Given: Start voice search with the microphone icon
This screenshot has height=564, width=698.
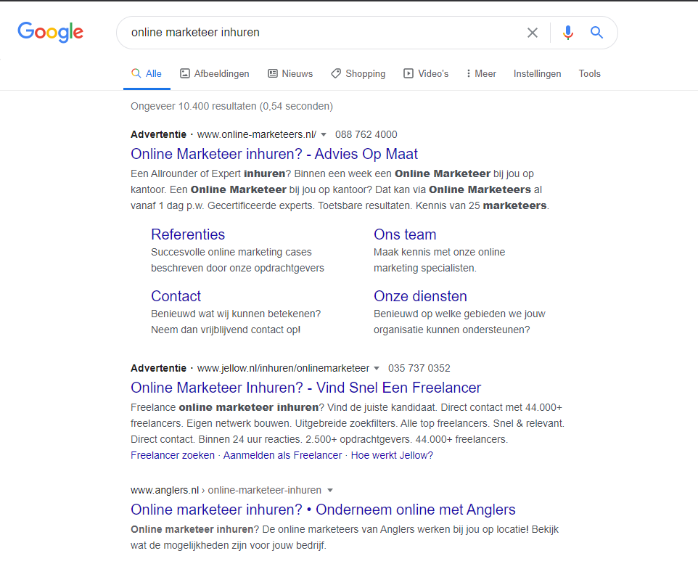Looking at the screenshot, I should pos(568,33).
